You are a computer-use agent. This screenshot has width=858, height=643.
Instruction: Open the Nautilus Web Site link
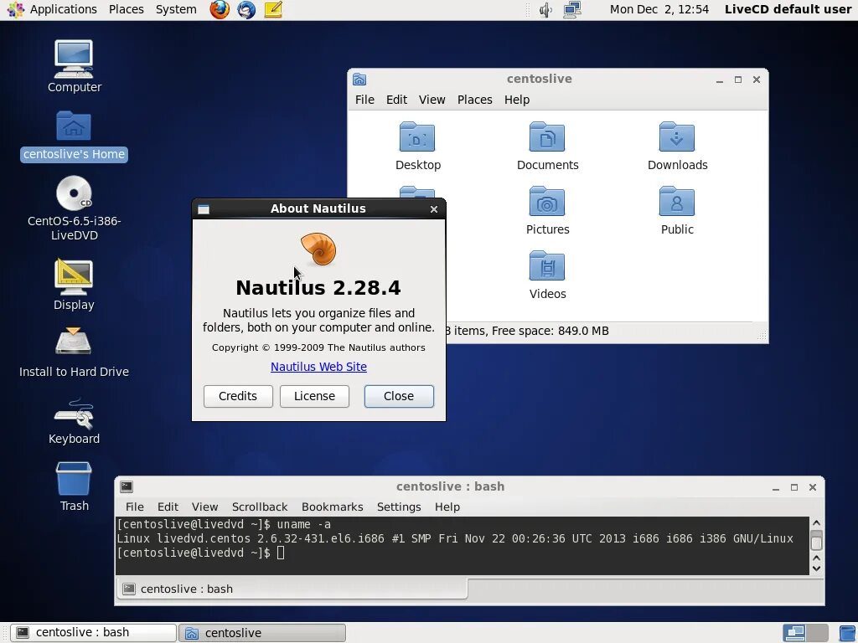318,367
